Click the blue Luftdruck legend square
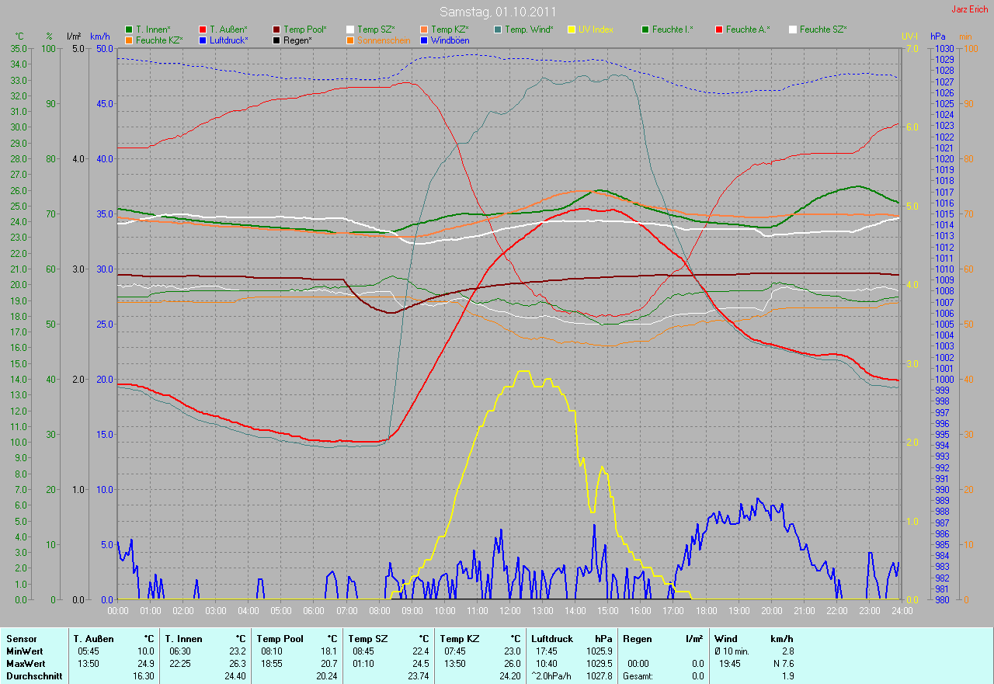This screenshot has width=994, height=684. point(203,40)
